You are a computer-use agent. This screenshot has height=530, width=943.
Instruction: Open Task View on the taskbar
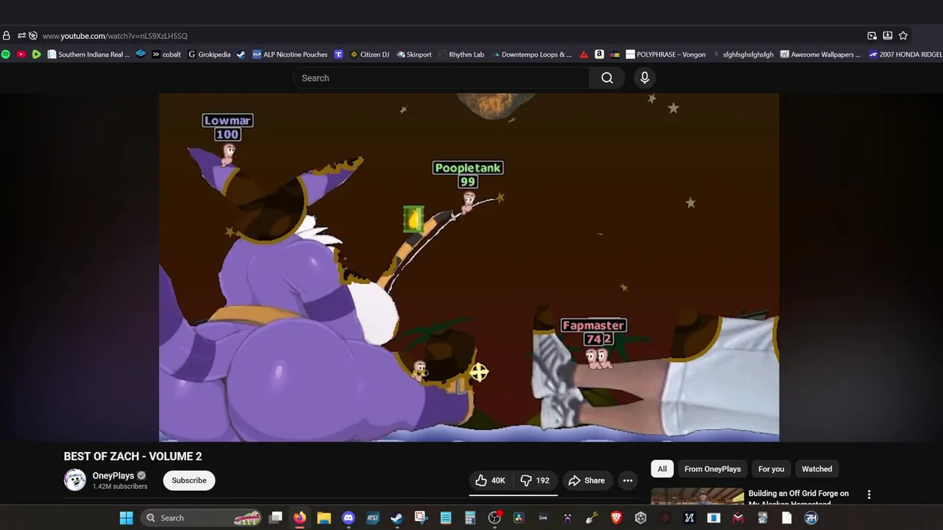tap(276, 518)
